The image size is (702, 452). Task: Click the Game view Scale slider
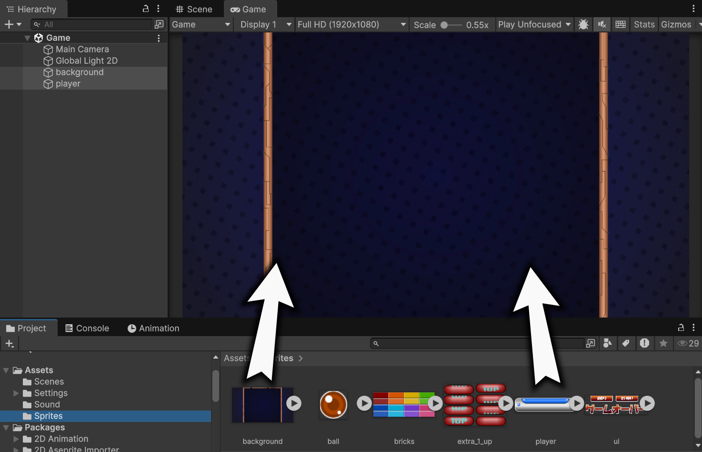[x=451, y=25]
